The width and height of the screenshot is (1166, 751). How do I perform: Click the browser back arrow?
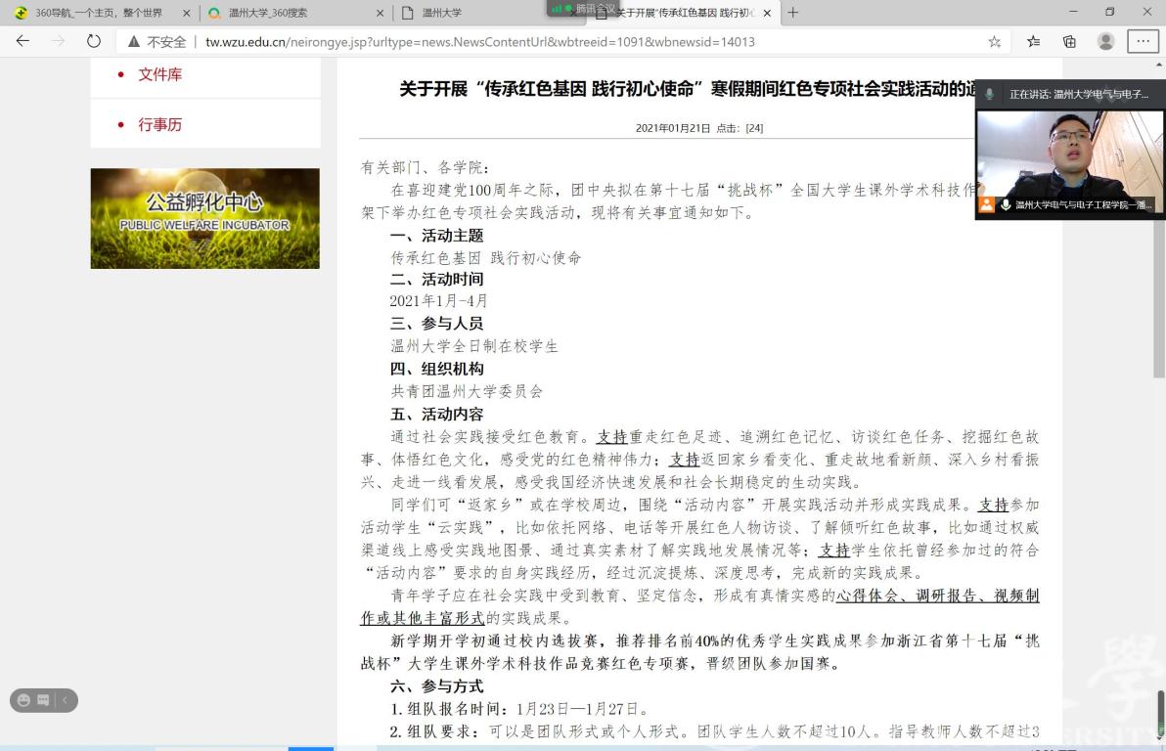tap(22, 41)
